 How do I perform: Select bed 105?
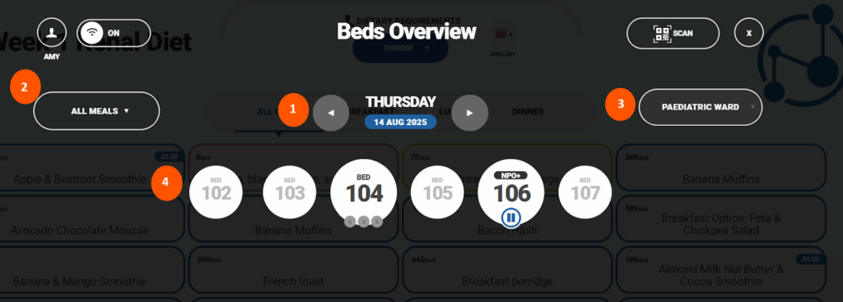coord(437,193)
